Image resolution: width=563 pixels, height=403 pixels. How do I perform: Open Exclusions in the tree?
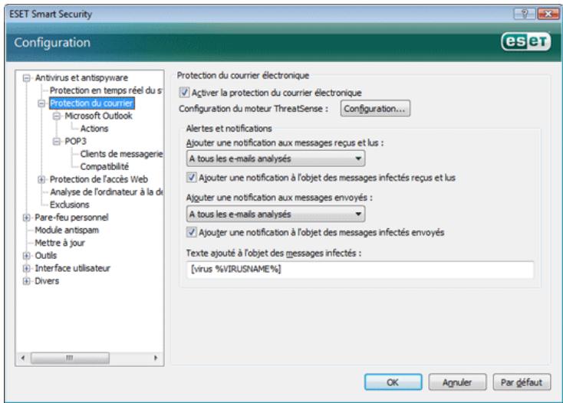point(70,205)
